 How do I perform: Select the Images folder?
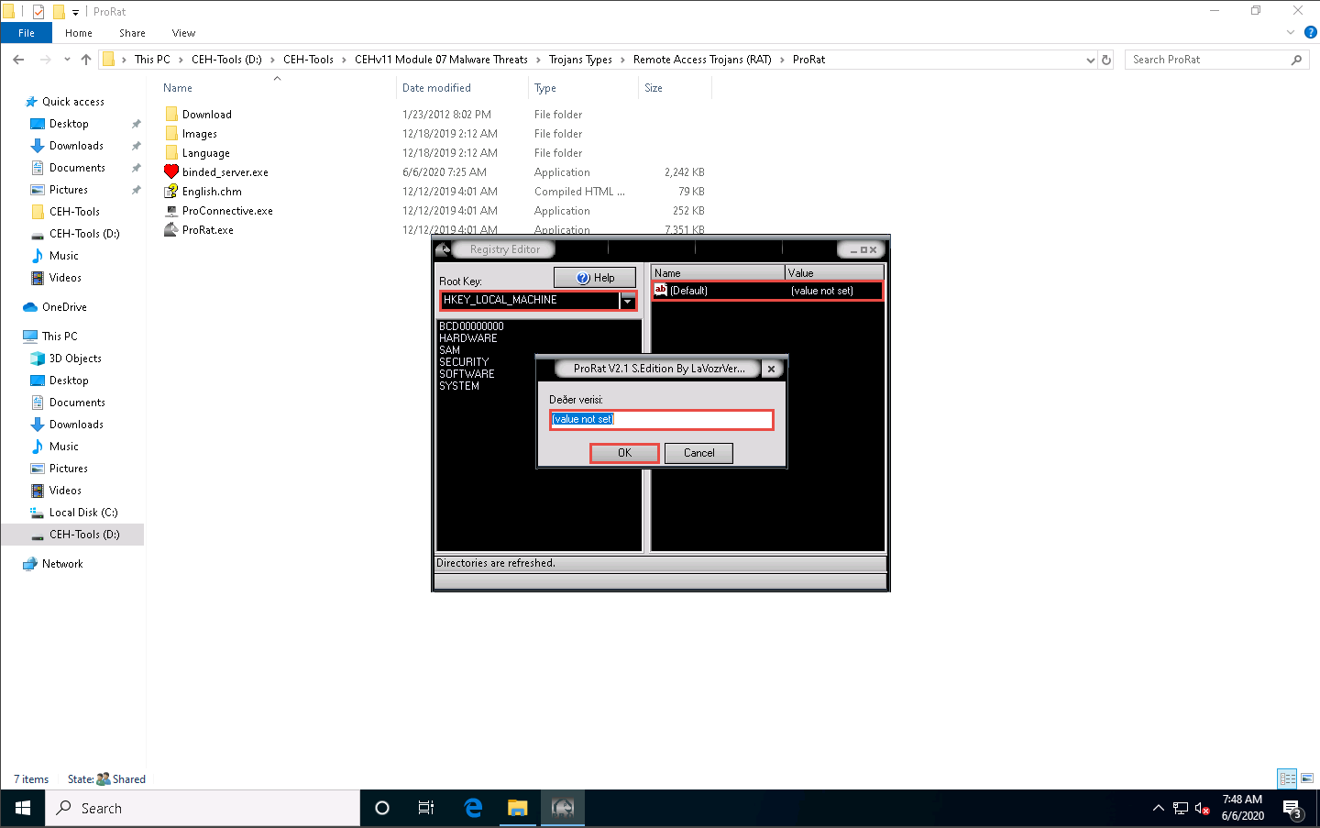[199, 134]
